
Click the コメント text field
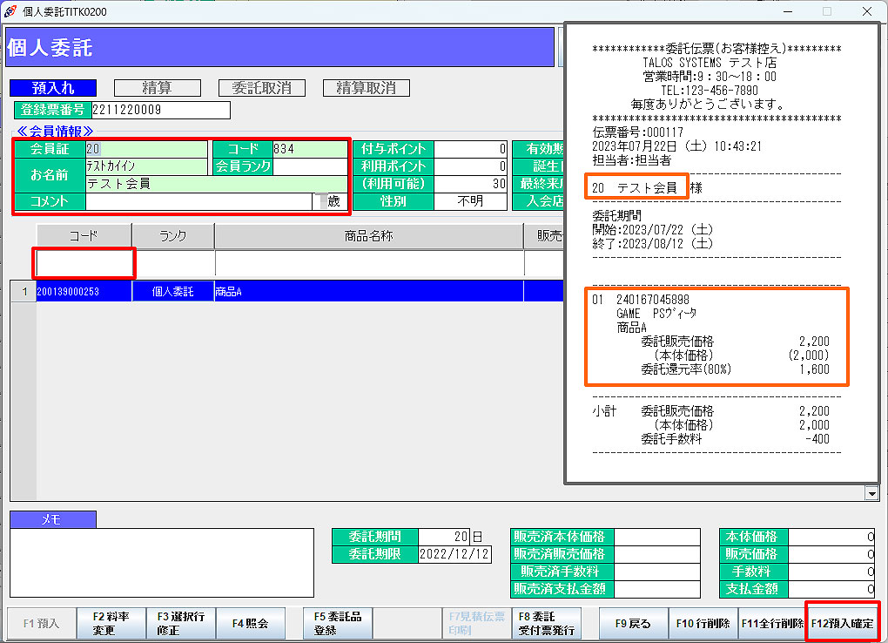pos(198,201)
